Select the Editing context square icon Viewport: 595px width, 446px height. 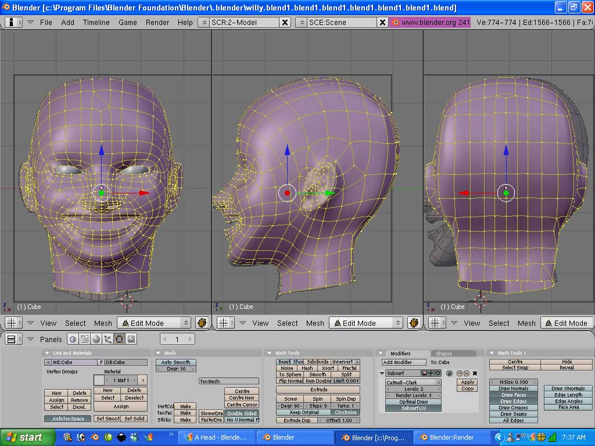click(119, 339)
